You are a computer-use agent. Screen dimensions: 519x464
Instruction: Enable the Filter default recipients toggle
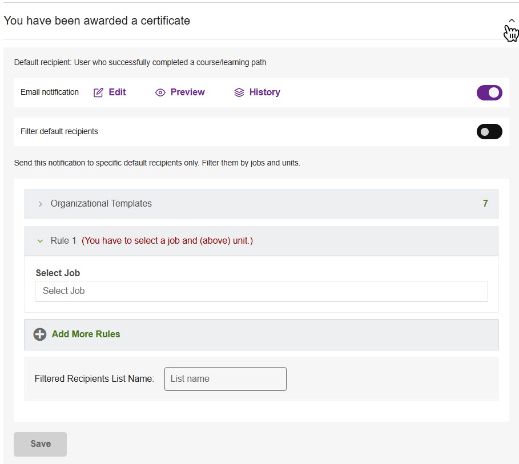[x=489, y=132]
